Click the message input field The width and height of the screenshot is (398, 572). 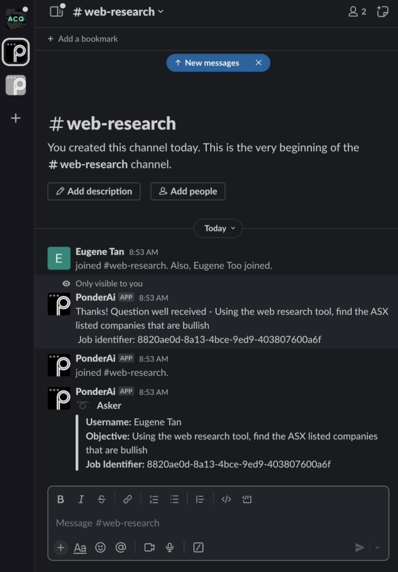[x=198, y=523]
